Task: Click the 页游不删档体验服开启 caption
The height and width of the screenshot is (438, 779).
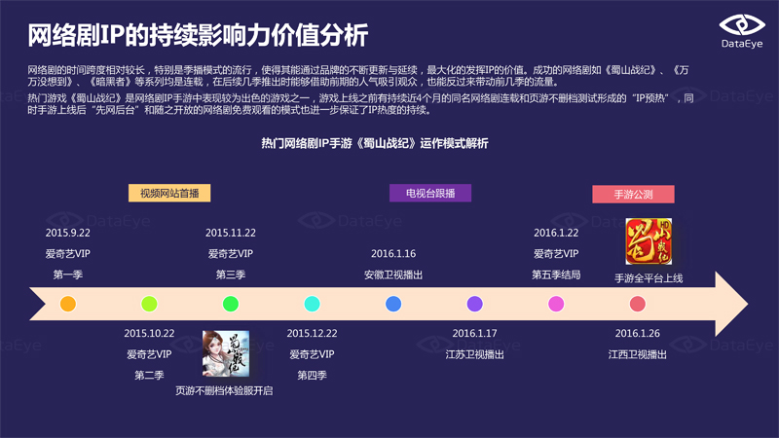Action: tap(224, 391)
